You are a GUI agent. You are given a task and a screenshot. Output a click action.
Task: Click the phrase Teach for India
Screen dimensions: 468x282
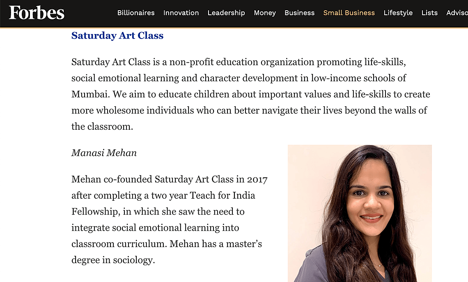[223, 195]
